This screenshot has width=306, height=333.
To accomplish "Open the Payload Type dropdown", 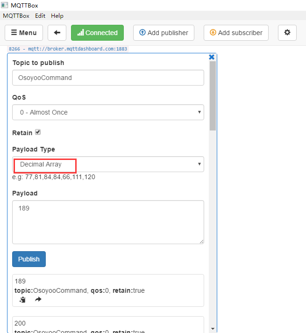I will tap(108, 164).
